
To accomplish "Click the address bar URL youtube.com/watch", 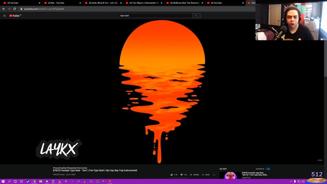I will [x=44, y=9].
